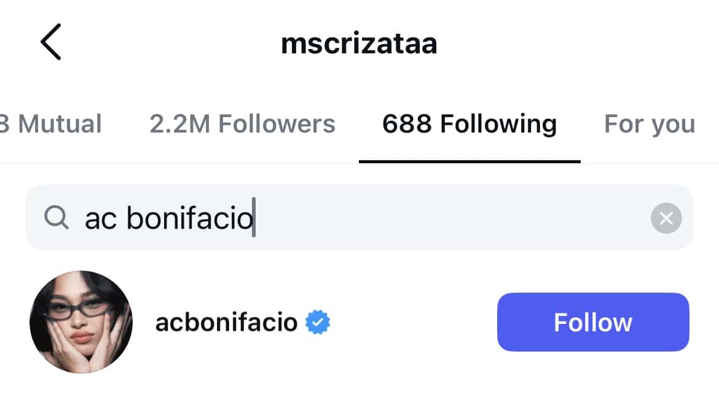719x397 pixels.
Task: Click the magnifying glass search icon
Action: 57,218
